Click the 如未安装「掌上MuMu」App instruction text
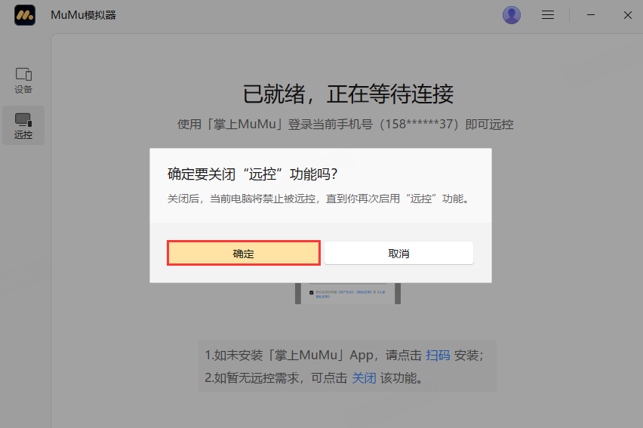 coord(312,355)
